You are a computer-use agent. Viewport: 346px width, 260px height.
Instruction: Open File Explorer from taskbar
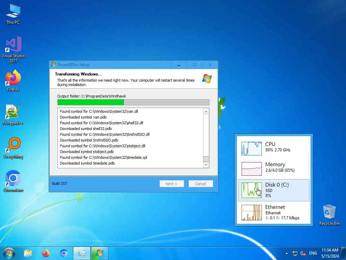[x=28, y=253]
